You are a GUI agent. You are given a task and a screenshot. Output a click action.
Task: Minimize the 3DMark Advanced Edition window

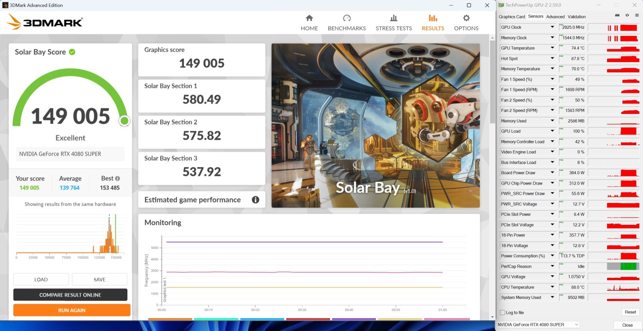point(451,5)
